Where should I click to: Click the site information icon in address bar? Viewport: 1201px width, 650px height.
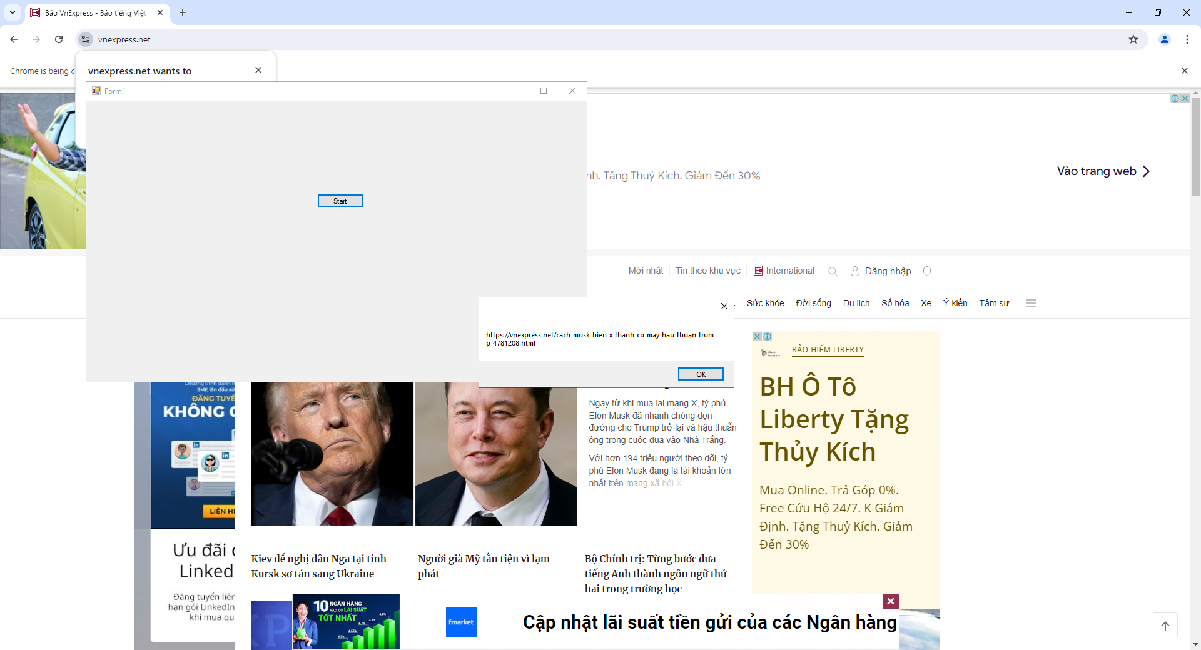click(x=86, y=39)
